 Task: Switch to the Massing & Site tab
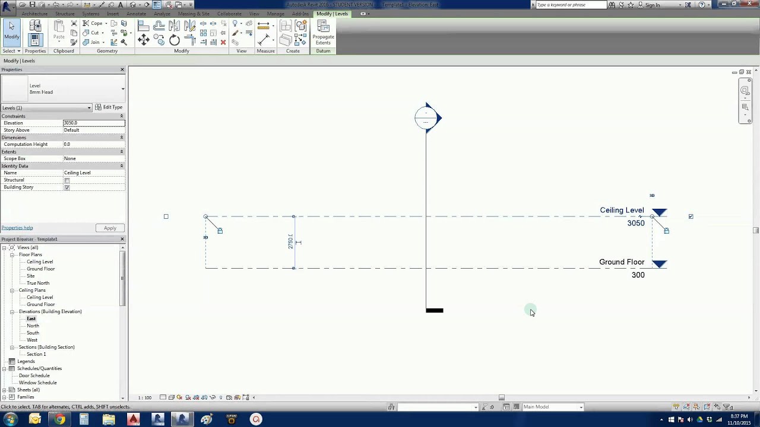tap(194, 14)
